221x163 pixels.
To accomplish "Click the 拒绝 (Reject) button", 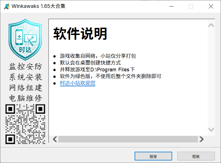I will (196, 156).
